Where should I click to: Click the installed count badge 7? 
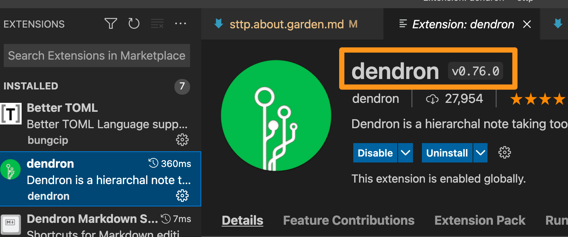click(x=182, y=86)
